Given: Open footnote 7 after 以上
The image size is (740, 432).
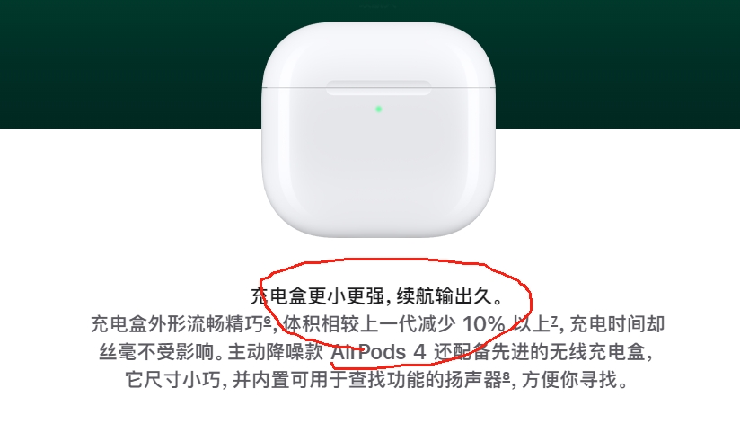Looking at the screenshot, I should coord(554,321).
